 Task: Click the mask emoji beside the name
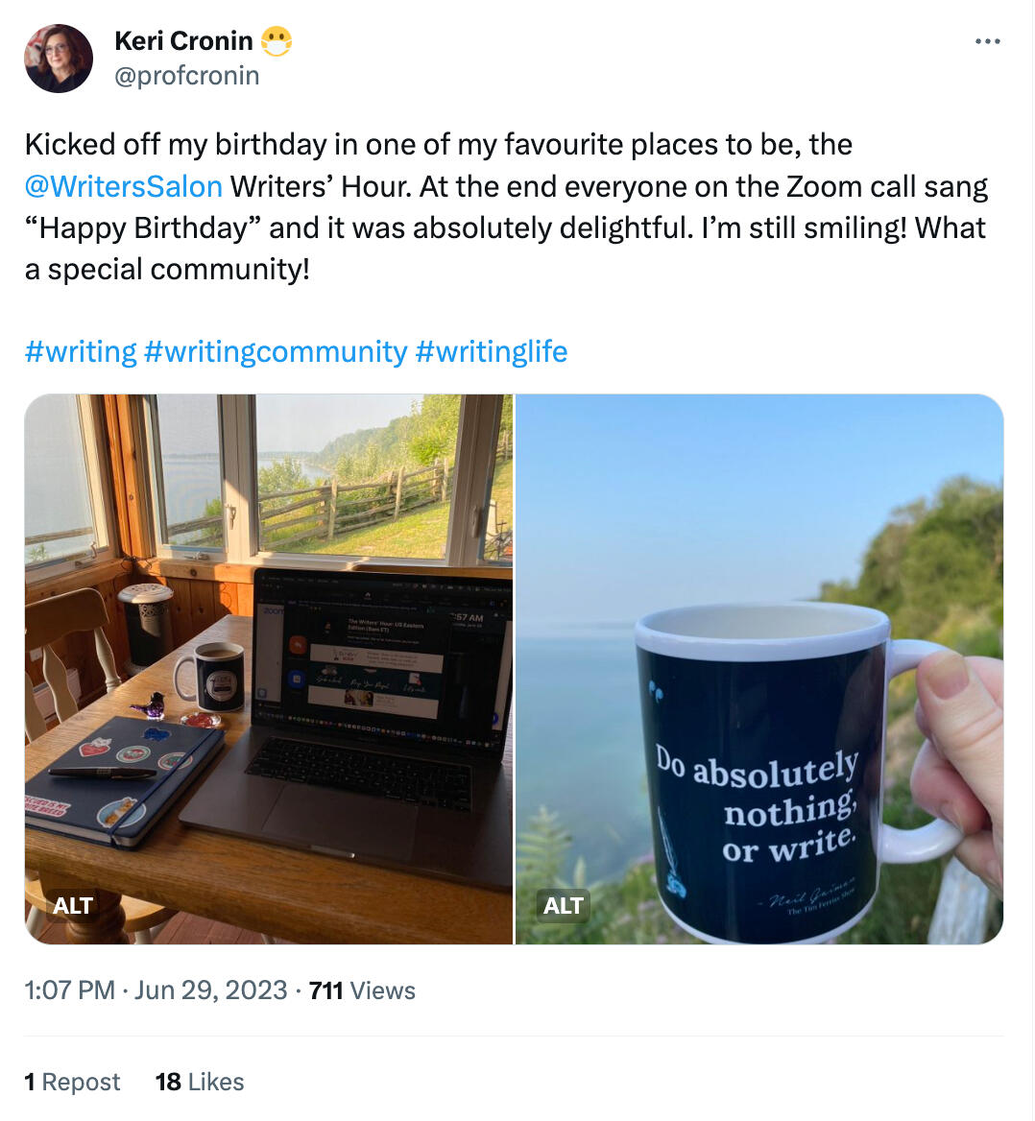277,41
